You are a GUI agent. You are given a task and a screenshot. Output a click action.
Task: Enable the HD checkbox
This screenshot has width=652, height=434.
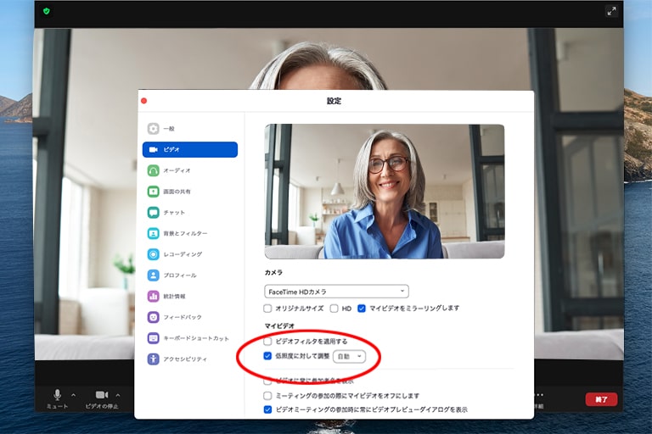[334, 309]
